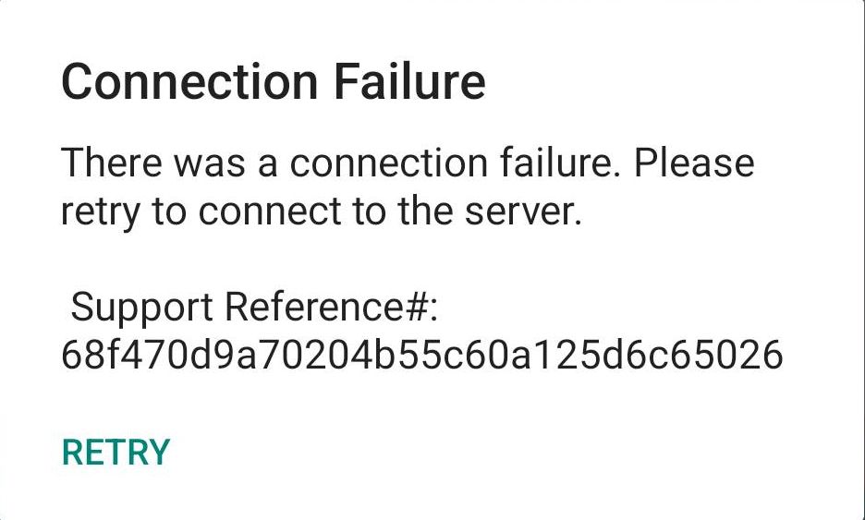The width and height of the screenshot is (865, 520).
Task: Click the "Connection Failure" dialog title
Action: (x=273, y=82)
